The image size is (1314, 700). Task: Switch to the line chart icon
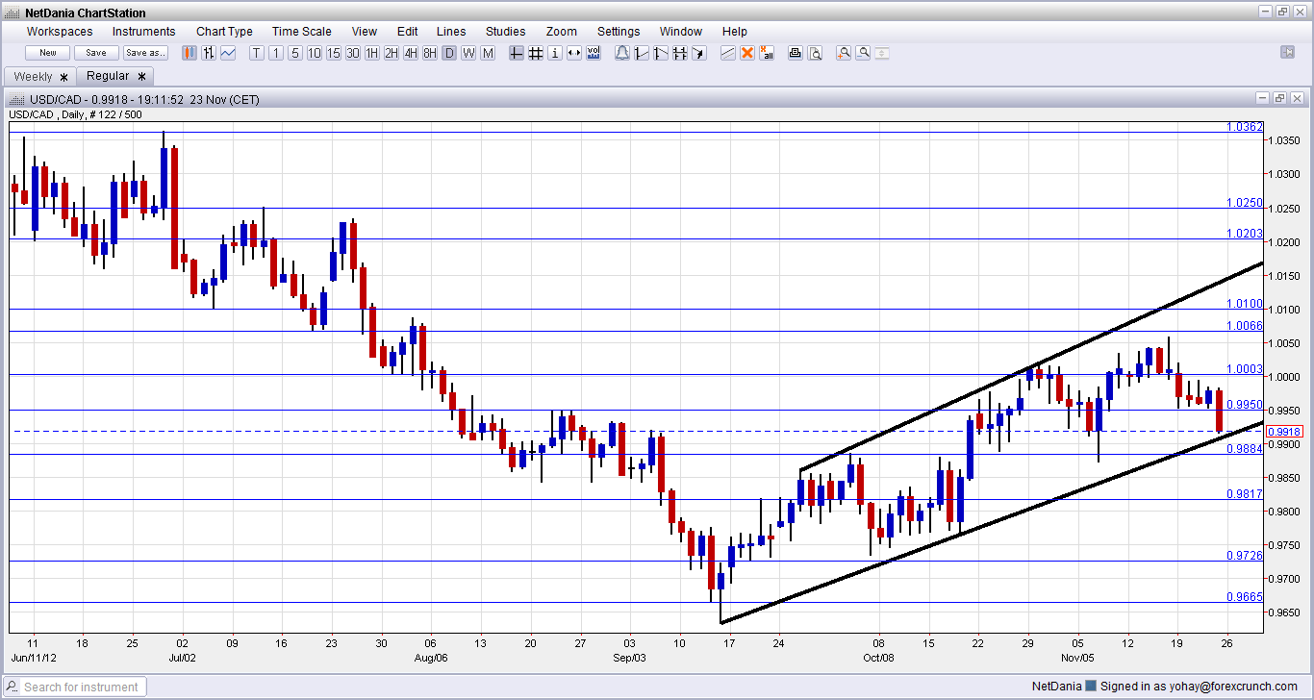228,53
